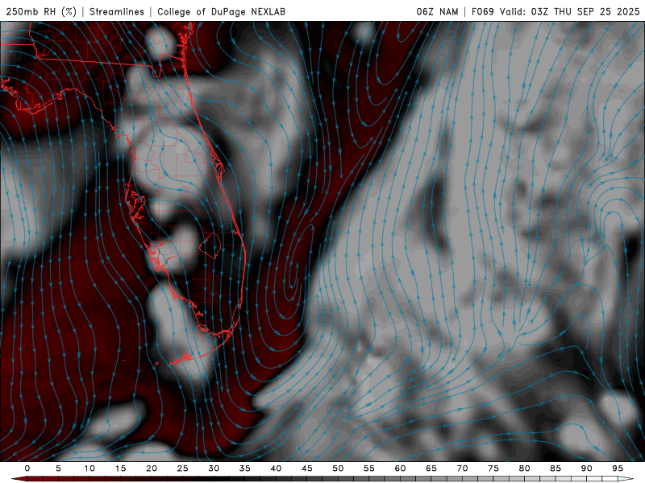The height and width of the screenshot is (483, 645).
Task: Click the colorbar label "75"
Action: 493,469
